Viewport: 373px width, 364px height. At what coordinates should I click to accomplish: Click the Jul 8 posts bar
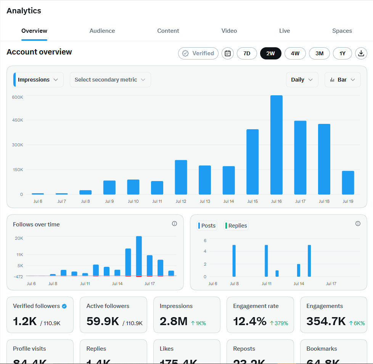[x=234, y=261]
